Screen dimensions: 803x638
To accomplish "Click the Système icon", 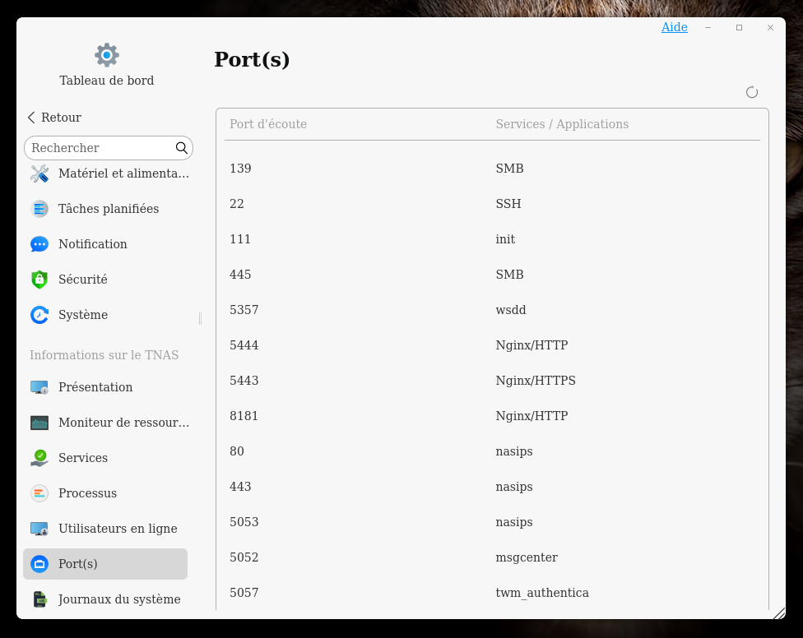I will [39, 315].
